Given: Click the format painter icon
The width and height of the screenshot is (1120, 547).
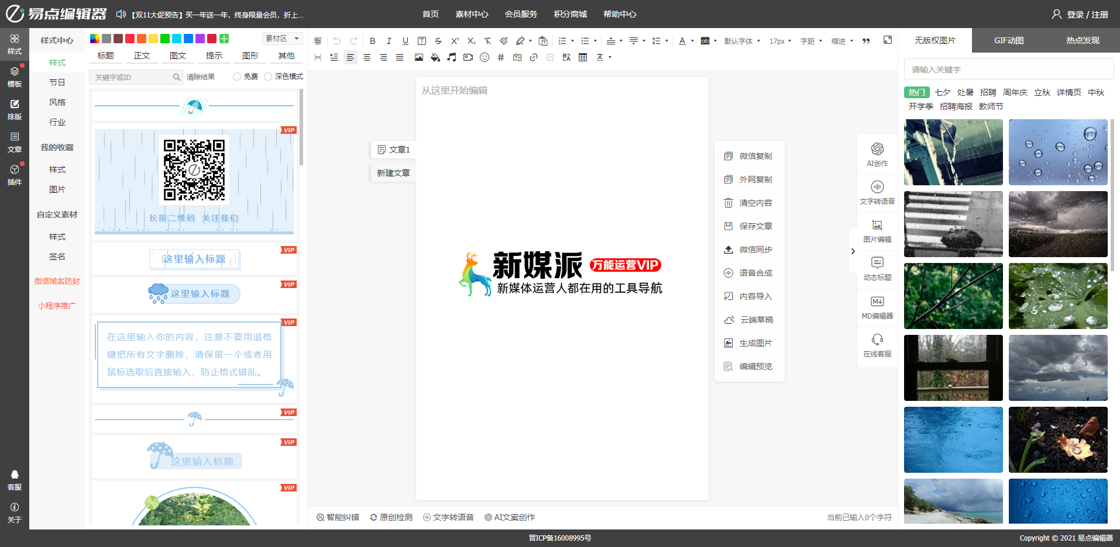Looking at the screenshot, I should click(x=504, y=41).
